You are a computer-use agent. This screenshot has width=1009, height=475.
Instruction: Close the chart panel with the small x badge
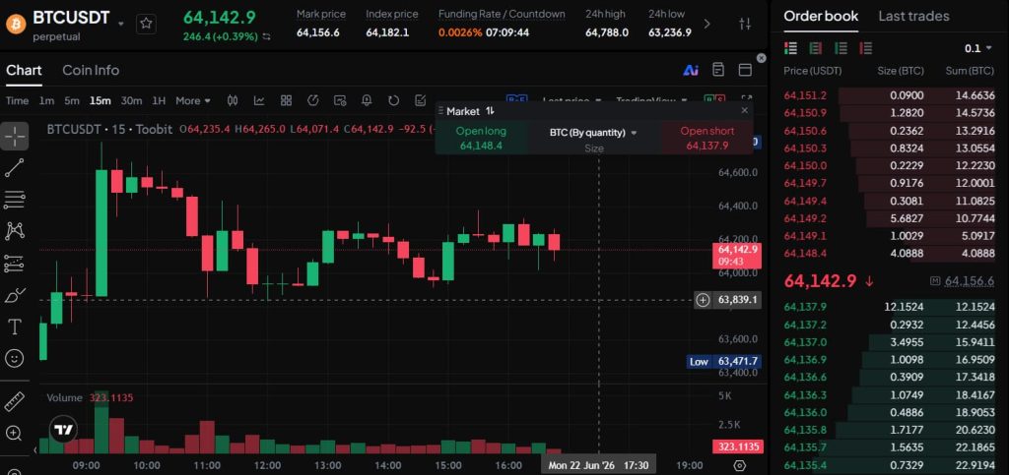point(762,58)
